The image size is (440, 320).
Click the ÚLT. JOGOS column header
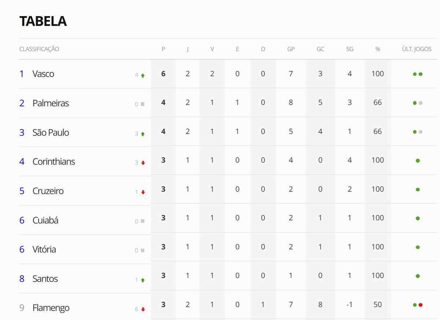tap(417, 49)
